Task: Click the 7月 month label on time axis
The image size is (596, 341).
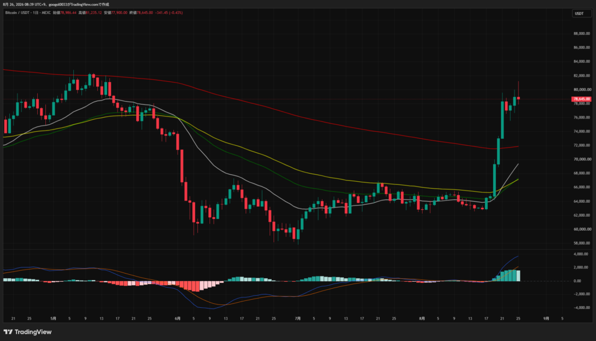Action: (x=297, y=318)
